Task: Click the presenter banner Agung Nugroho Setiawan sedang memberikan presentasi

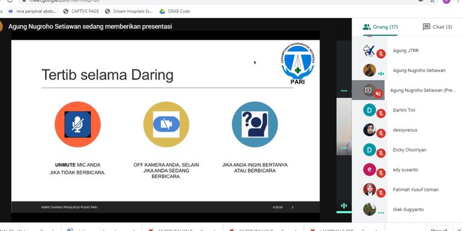Action: pos(90,26)
